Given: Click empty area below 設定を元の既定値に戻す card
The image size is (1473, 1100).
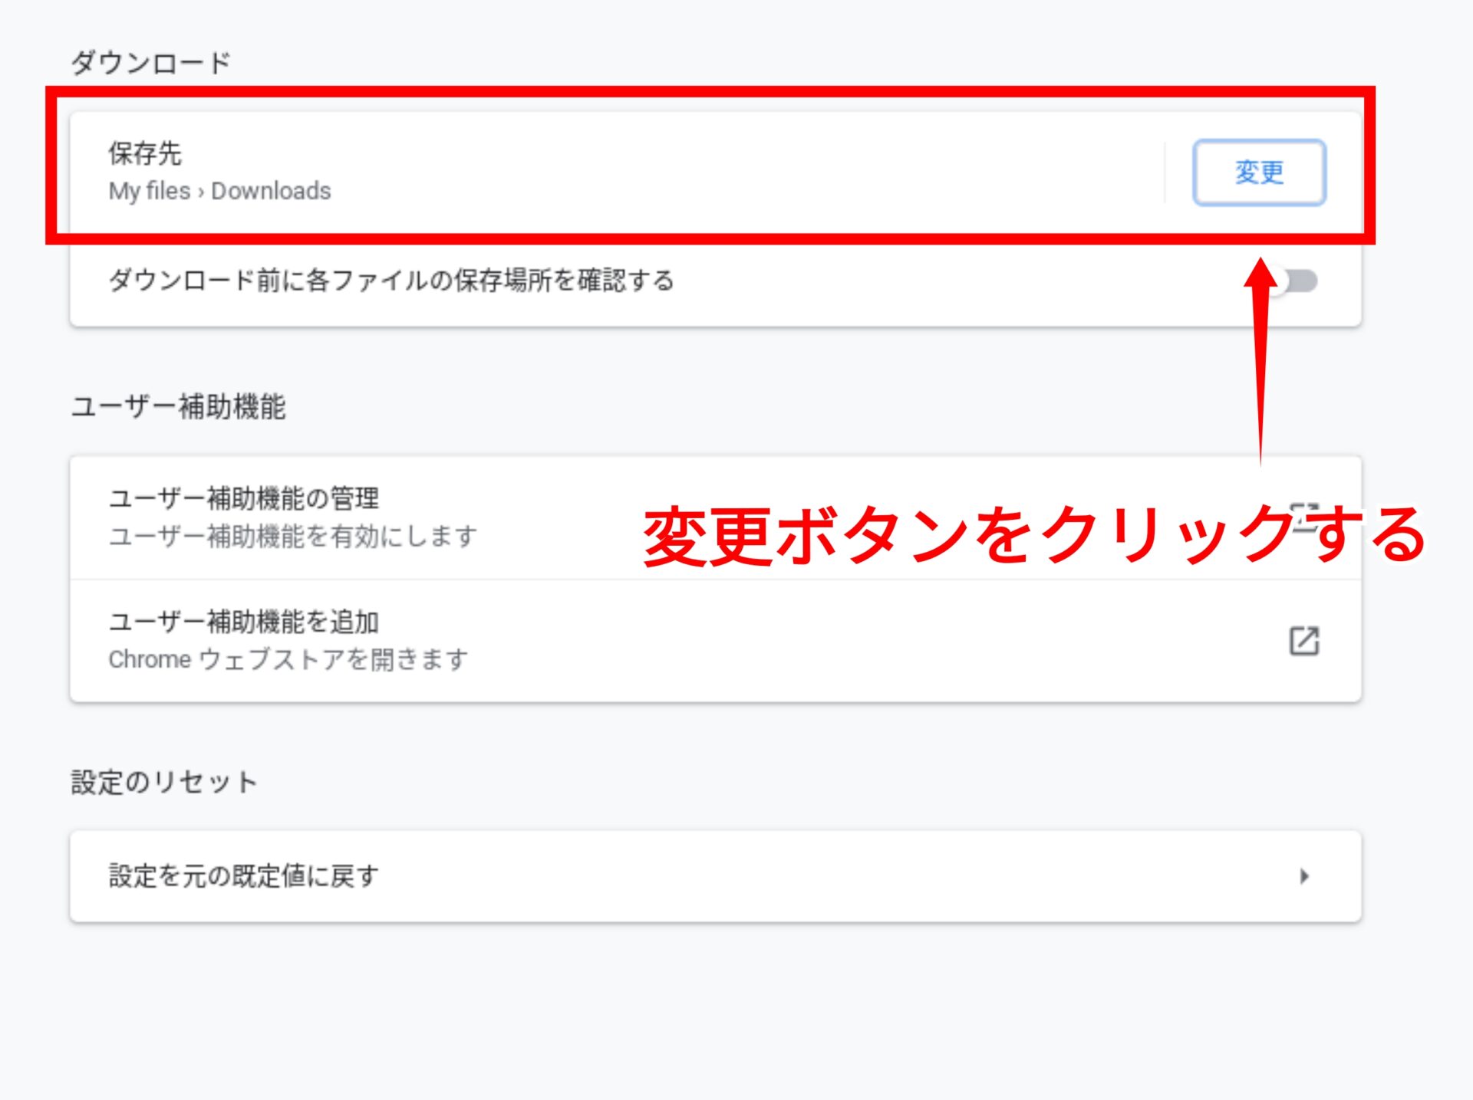Looking at the screenshot, I should (713, 1012).
